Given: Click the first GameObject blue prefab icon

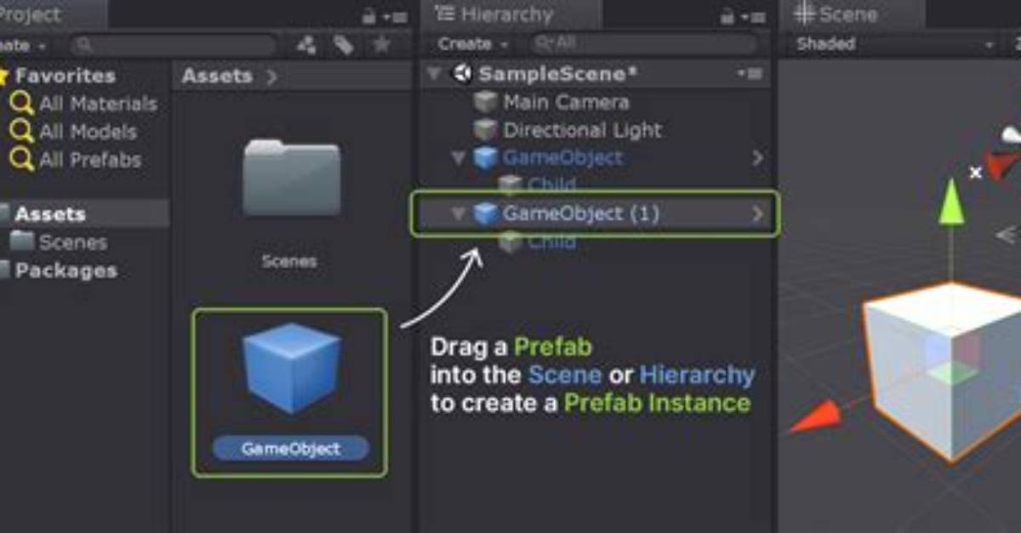Looking at the screenshot, I should [x=485, y=158].
